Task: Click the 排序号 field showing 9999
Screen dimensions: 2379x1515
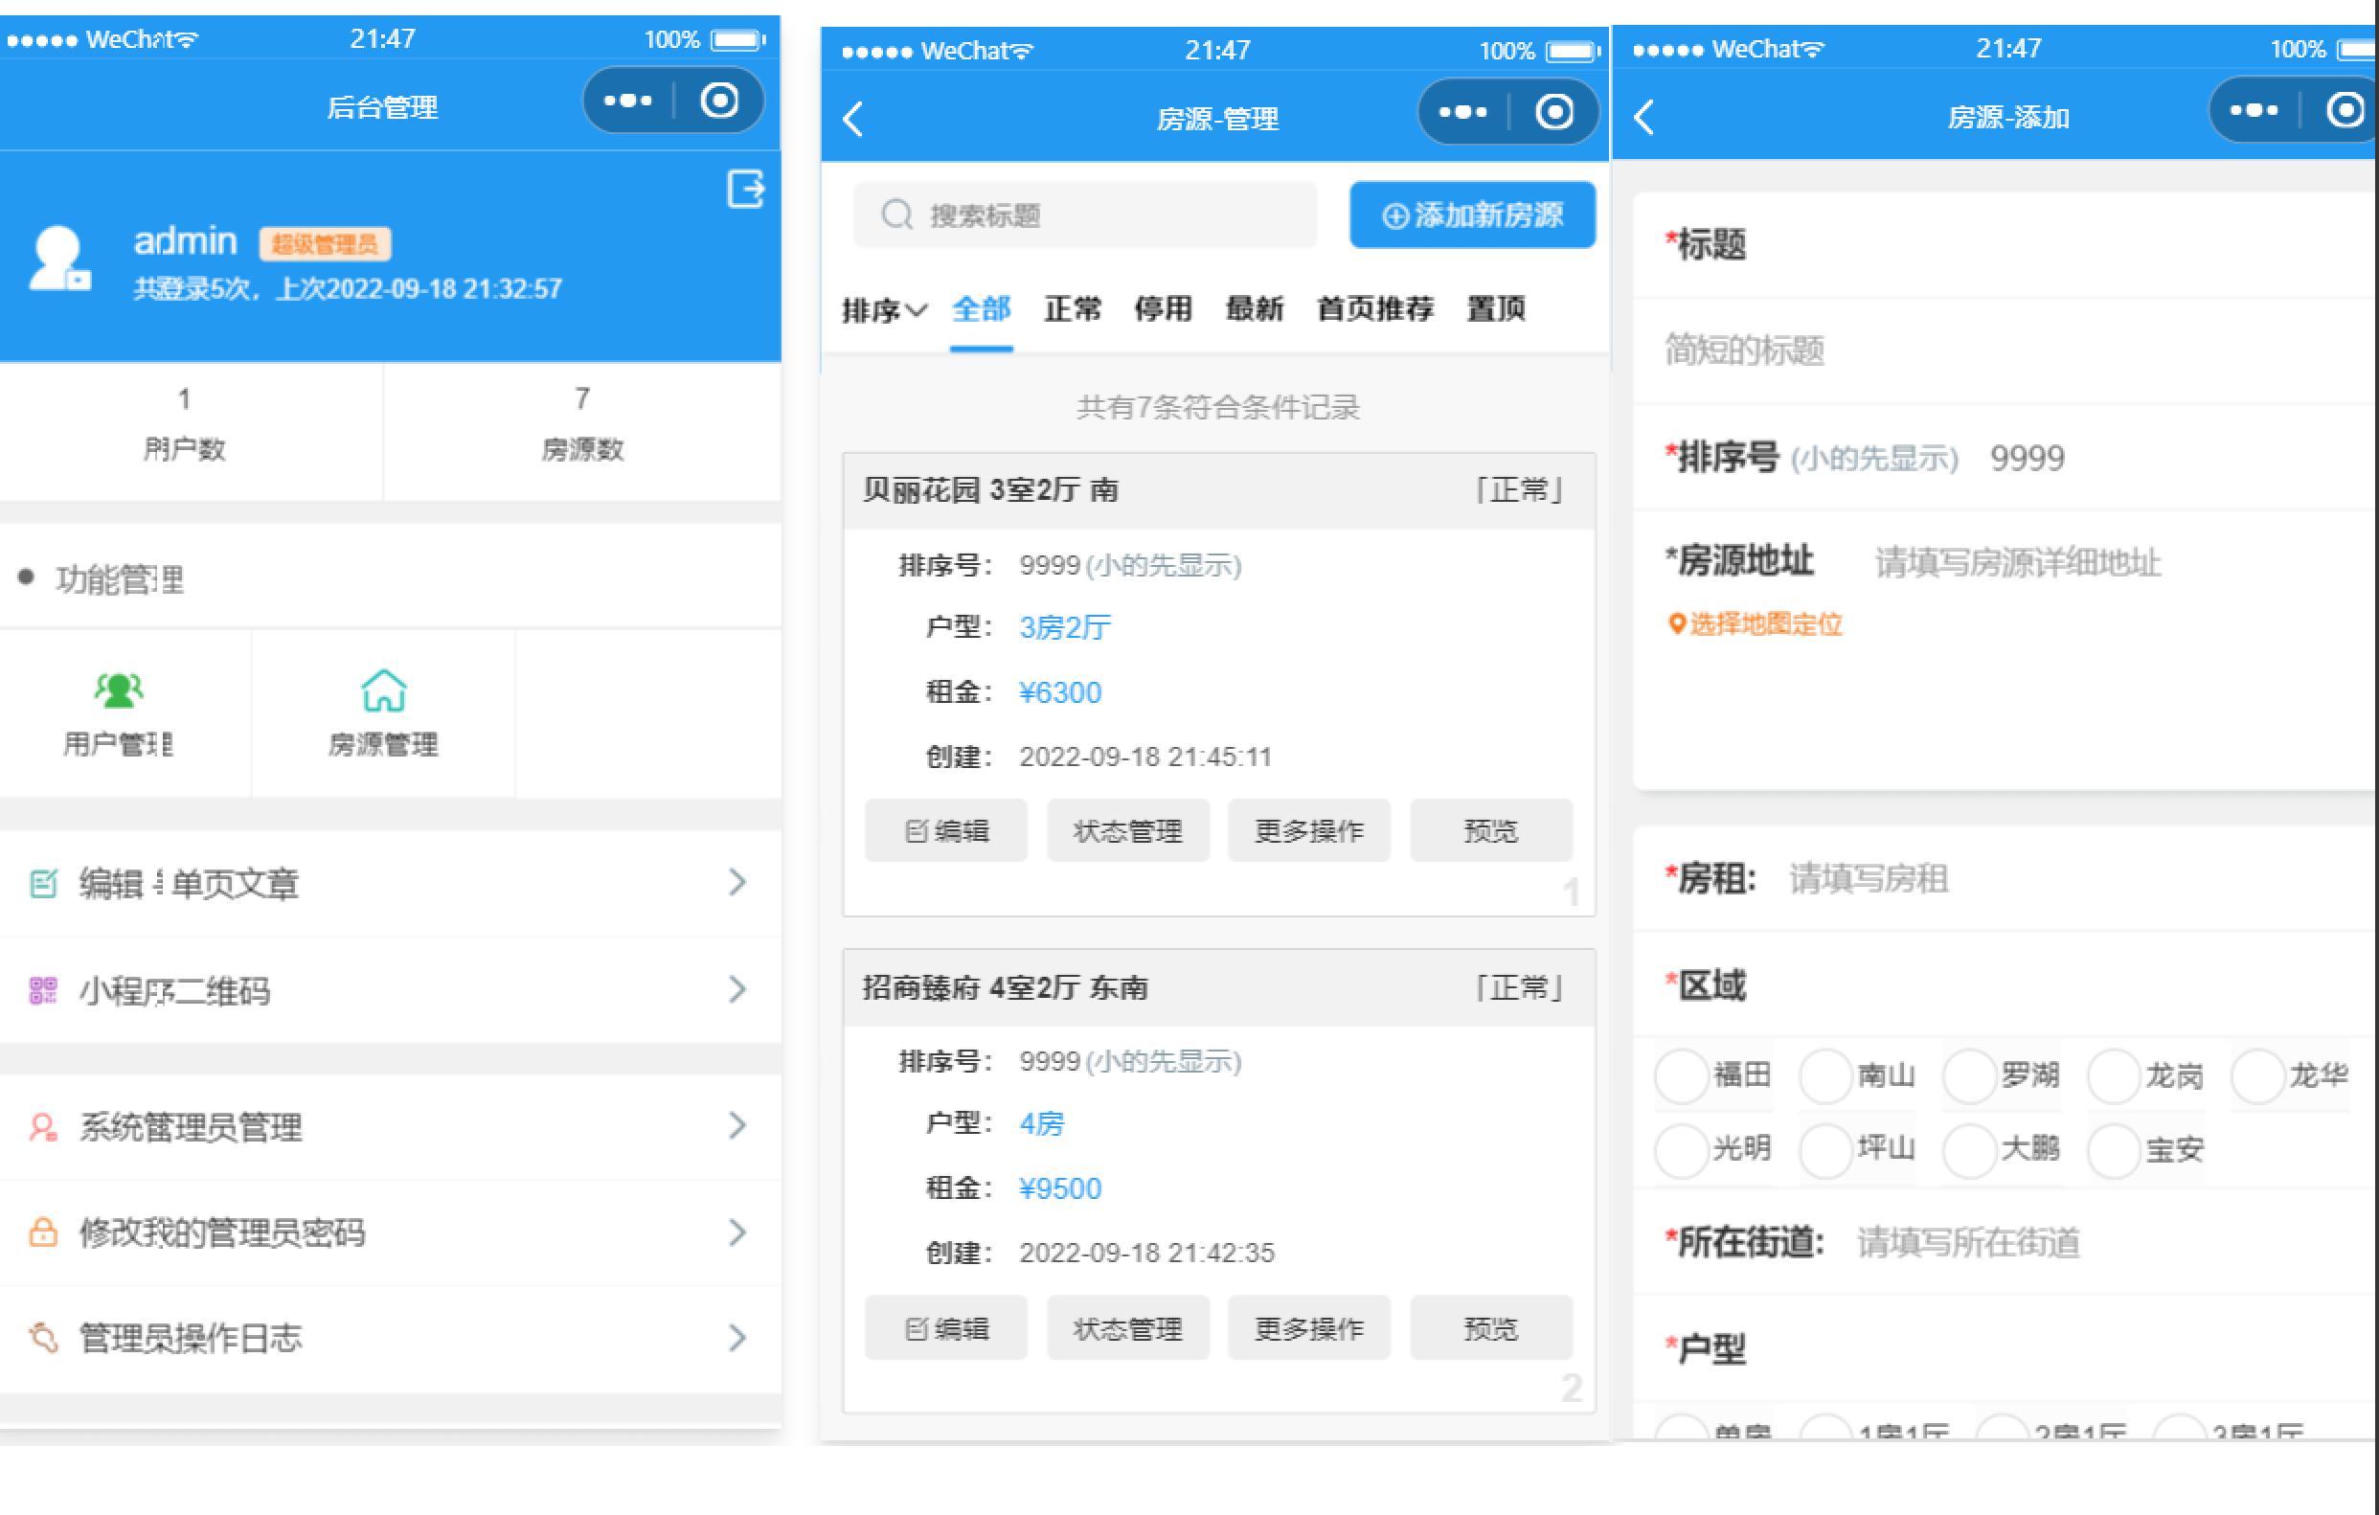Action: tap(2027, 459)
